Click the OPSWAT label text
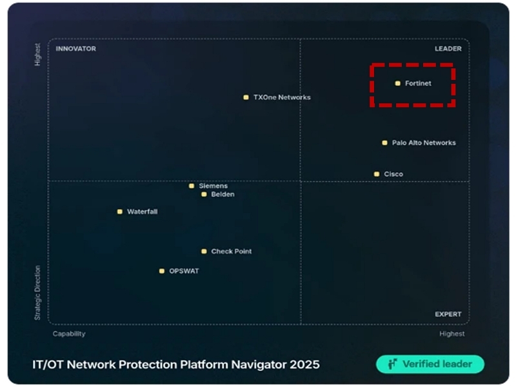This screenshot has height=387, width=516. [184, 271]
